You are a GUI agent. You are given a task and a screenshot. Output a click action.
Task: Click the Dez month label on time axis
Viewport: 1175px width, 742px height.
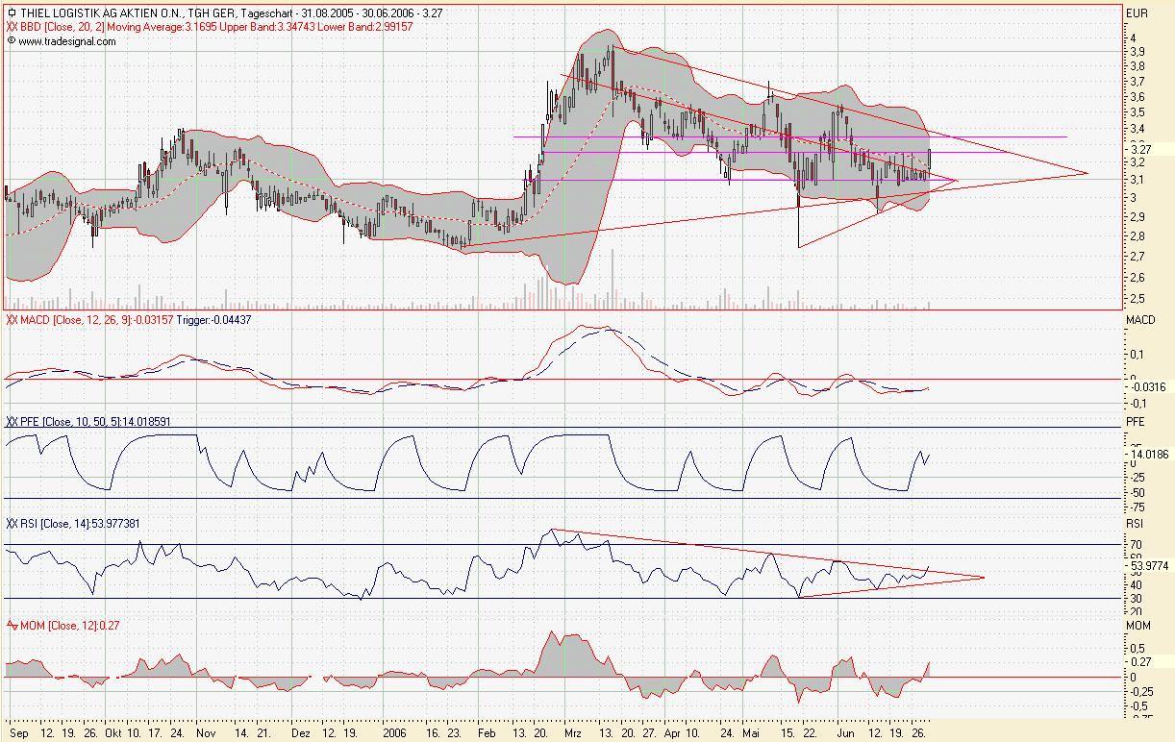pyautogui.click(x=300, y=731)
